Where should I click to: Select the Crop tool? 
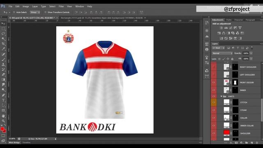(x=3, y=44)
